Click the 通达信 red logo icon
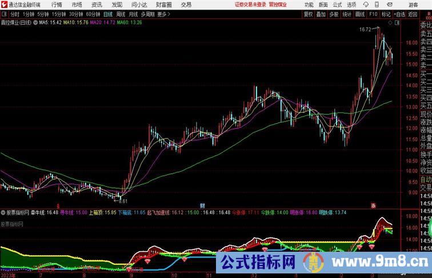The height and width of the screenshot is (278, 432). pos(4,5)
